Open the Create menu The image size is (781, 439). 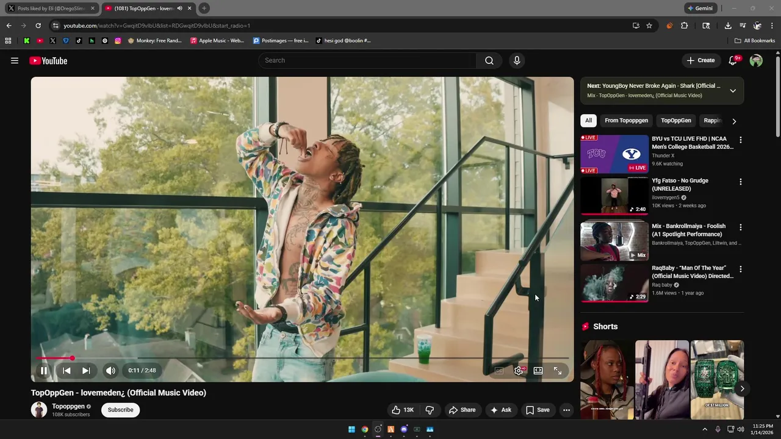coord(700,60)
